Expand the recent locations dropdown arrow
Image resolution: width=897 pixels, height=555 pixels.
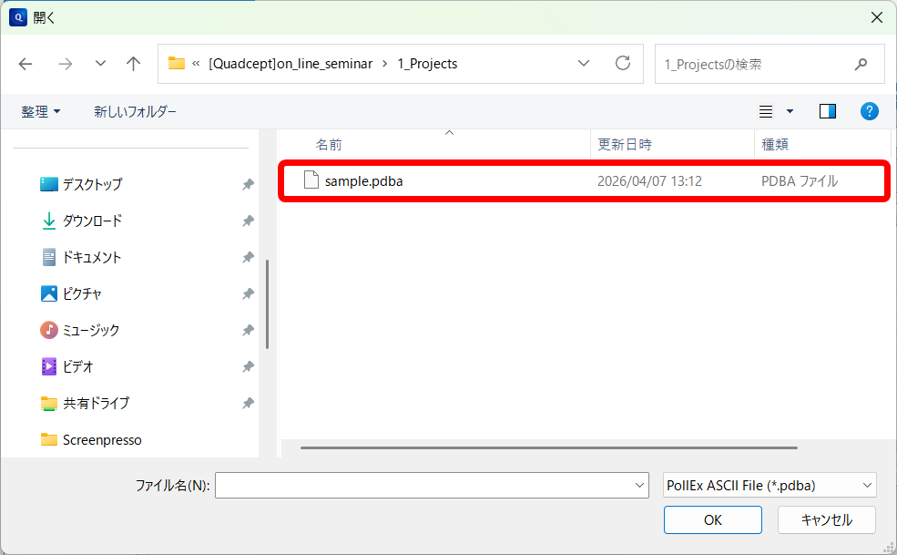coord(100,64)
